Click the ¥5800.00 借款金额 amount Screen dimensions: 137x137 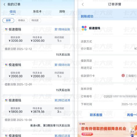pos(16,112)
